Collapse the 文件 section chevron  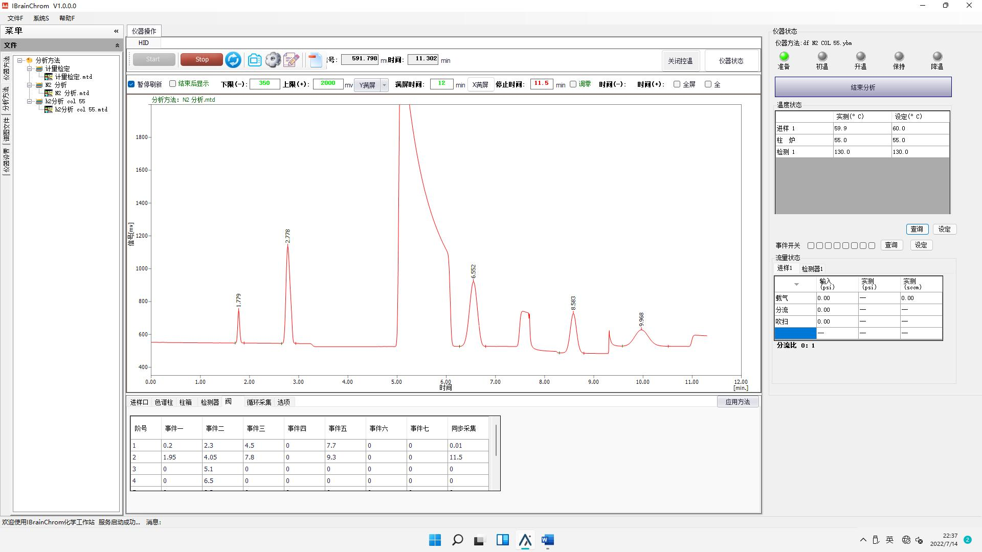[117, 45]
